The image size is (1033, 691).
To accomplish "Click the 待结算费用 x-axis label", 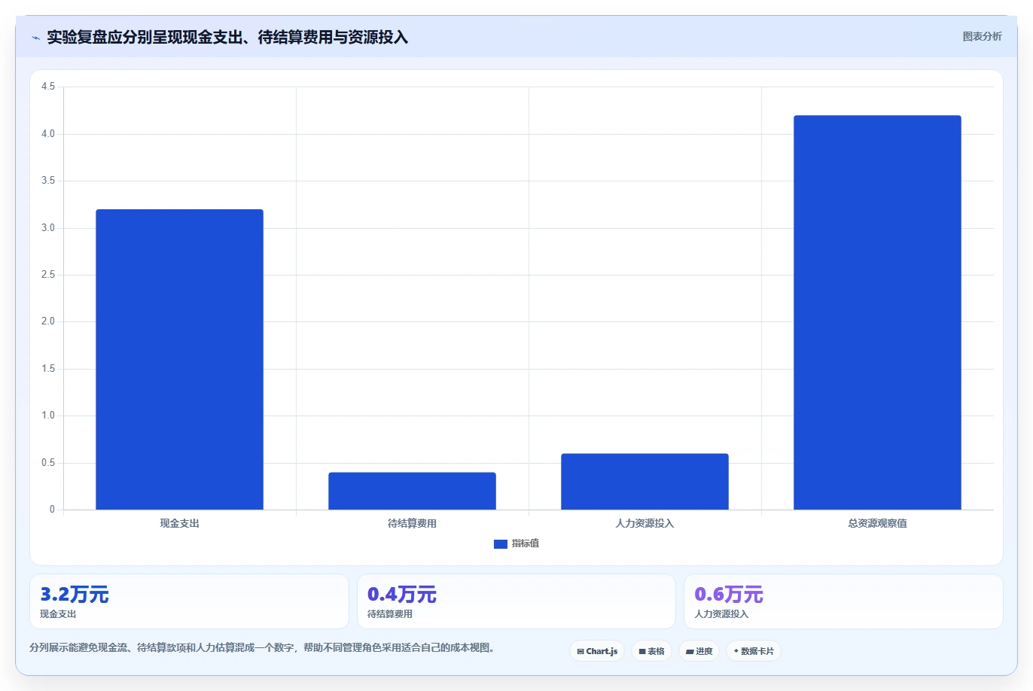I will click(x=412, y=523).
